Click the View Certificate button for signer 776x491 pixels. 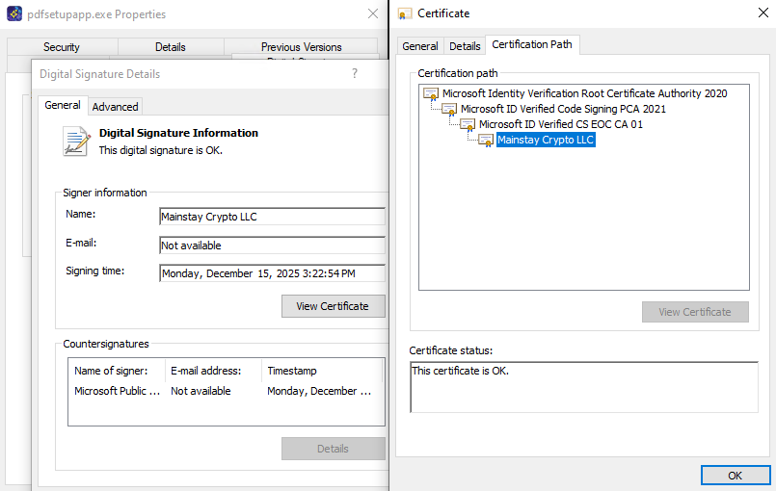pos(333,306)
